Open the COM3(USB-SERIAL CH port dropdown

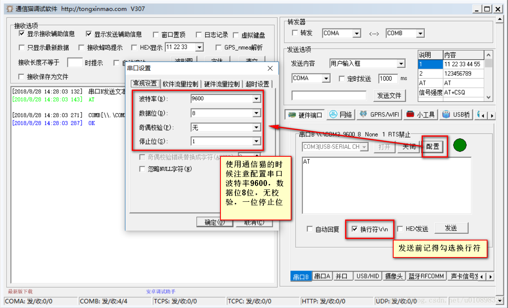pos(364,147)
